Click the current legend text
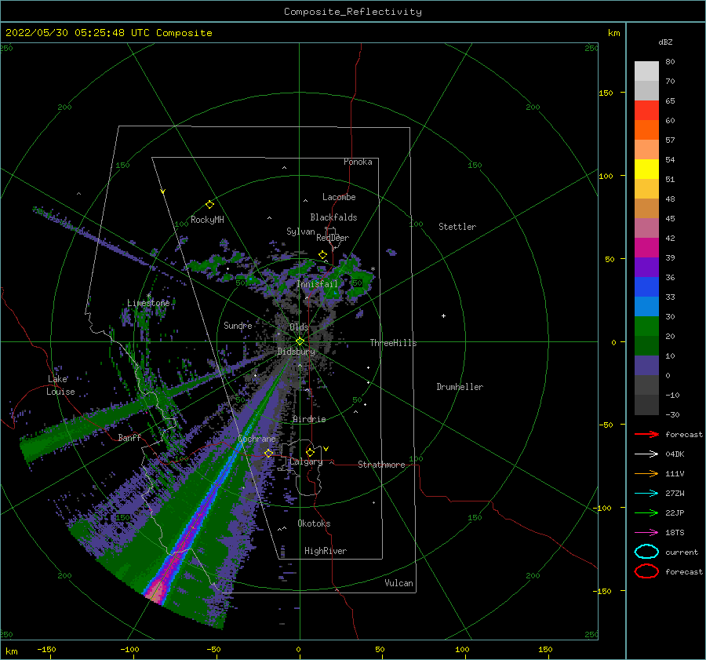706x660 pixels. pos(682,552)
